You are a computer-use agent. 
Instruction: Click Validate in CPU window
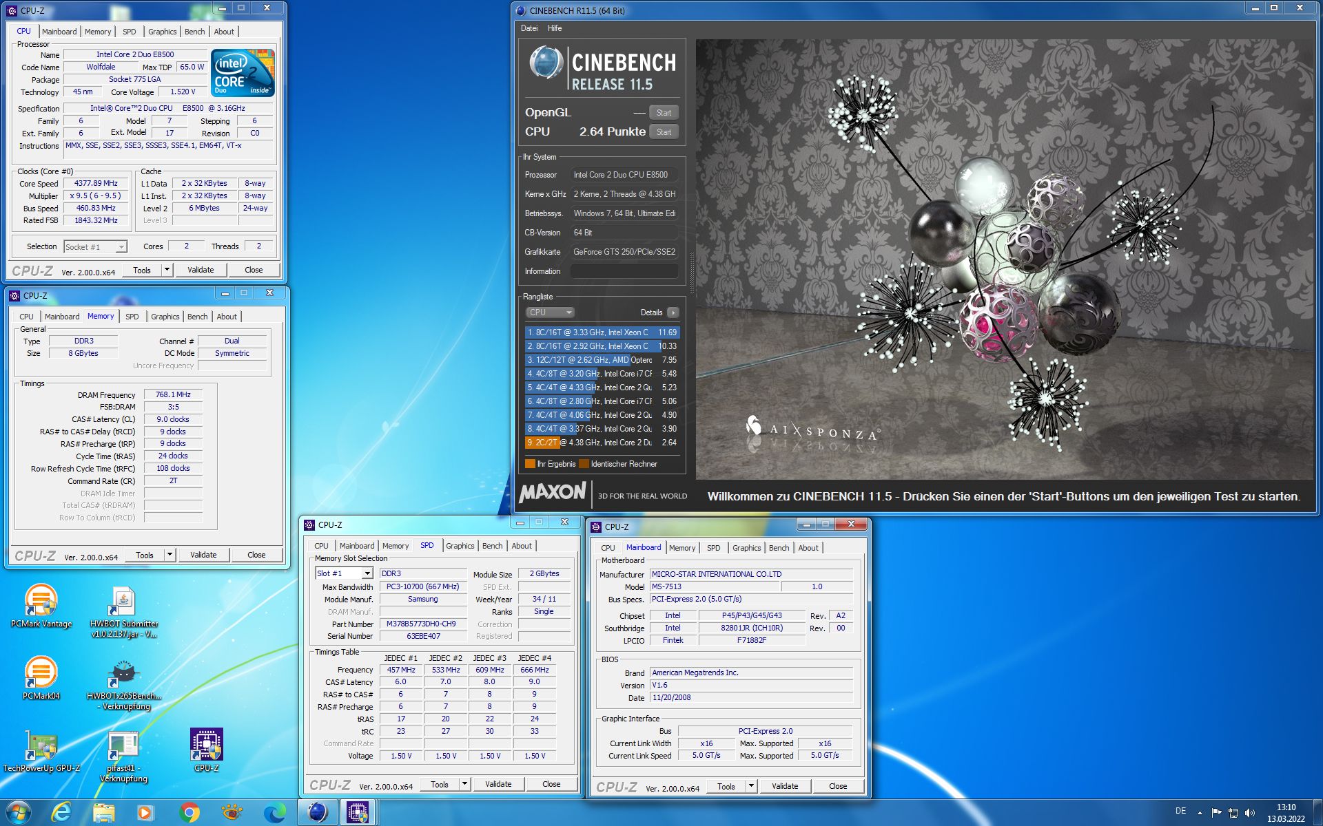point(201,270)
